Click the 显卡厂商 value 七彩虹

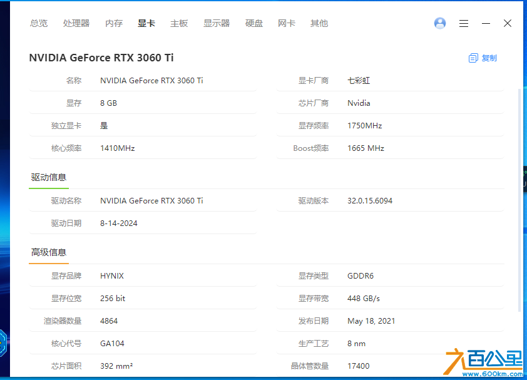coord(359,81)
